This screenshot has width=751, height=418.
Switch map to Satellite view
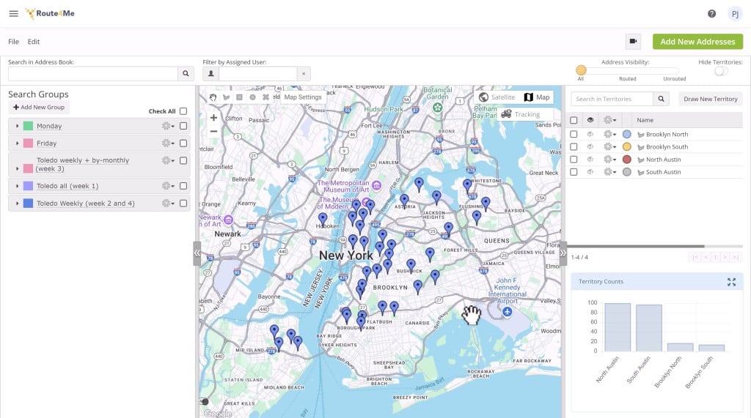[497, 97]
